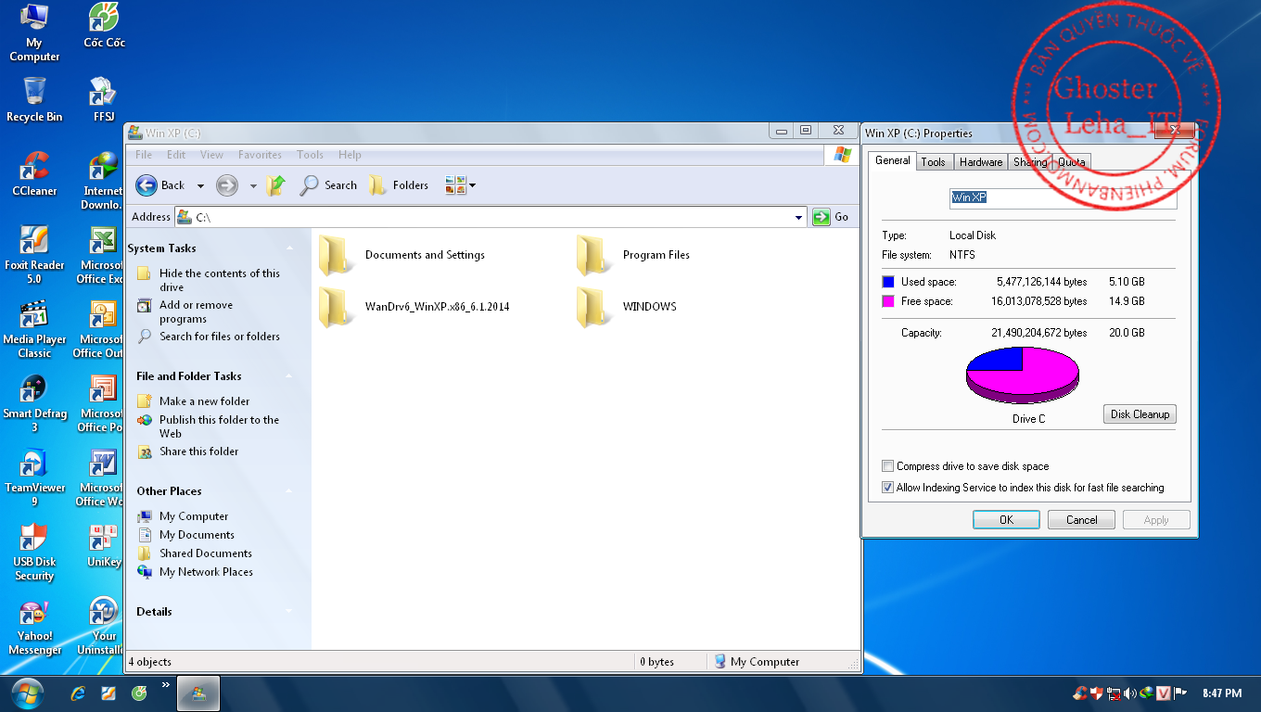Image resolution: width=1261 pixels, height=712 pixels.
Task: Click the drive label text field
Action: pyautogui.click(x=1063, y=197)
